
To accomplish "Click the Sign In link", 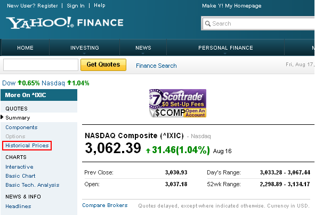I will click(x=76, y=6).
